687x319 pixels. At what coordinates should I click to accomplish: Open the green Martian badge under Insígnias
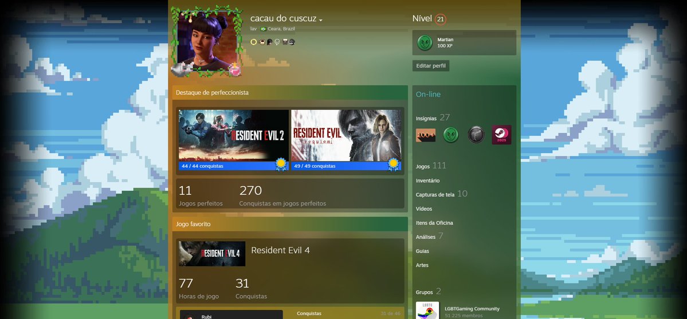[x=451, y=135]
